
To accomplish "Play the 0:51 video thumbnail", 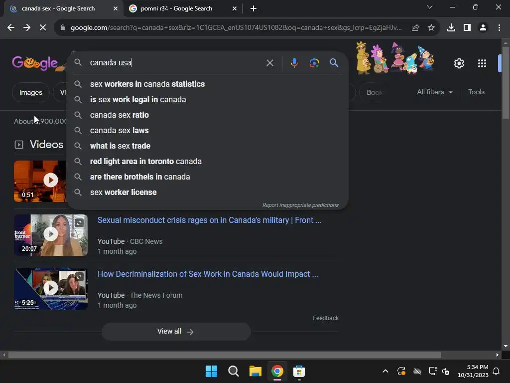I will click(x=40, y=181).
